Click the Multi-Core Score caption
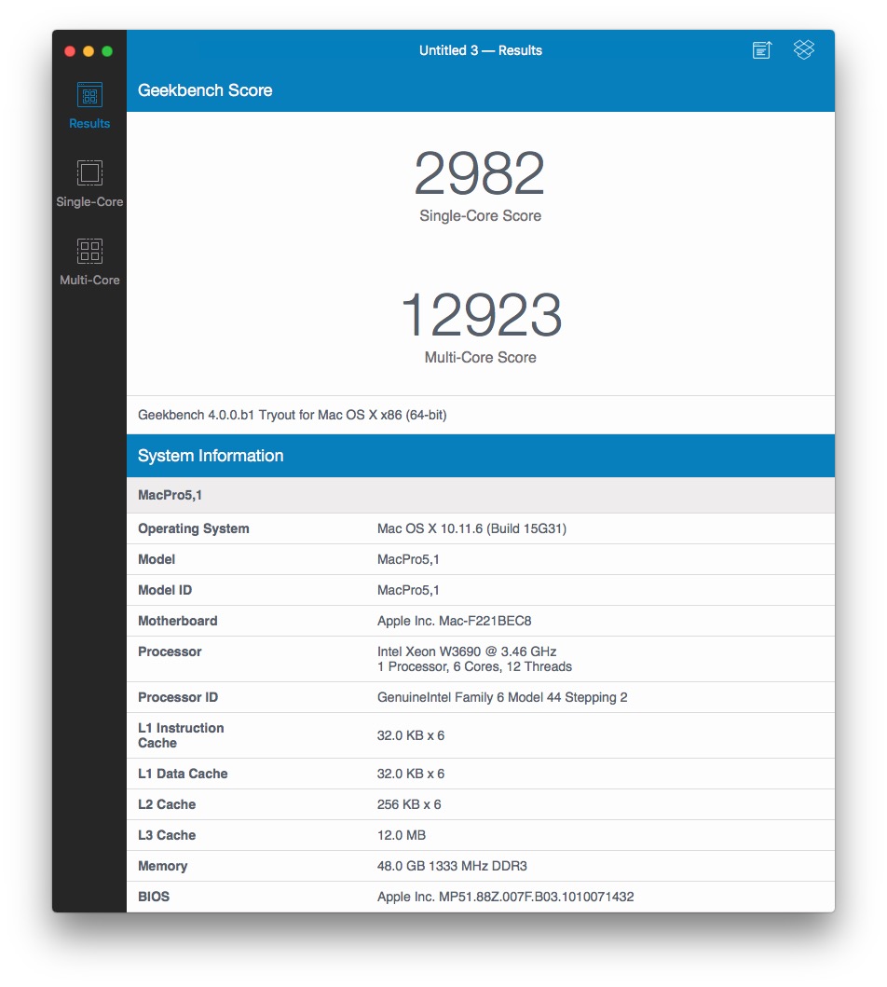 pyautogui.click(x=480, y=358)
